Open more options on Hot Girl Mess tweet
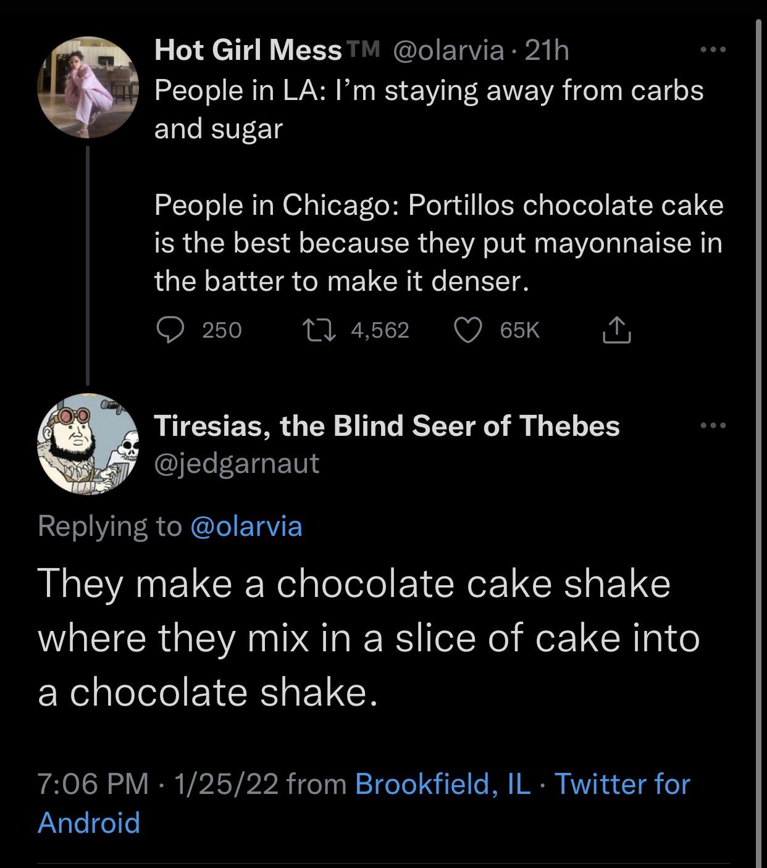This screenshot has height=868, width=767. click(714, 49)
